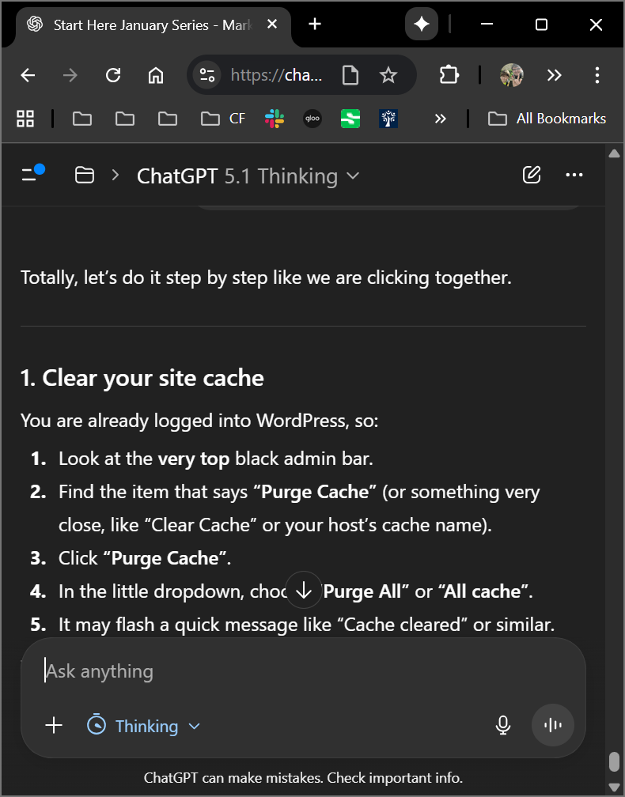The width and height of the screenshot is (625, 797).
Task: Open the All Bookmarks folder
Action: 547,119
